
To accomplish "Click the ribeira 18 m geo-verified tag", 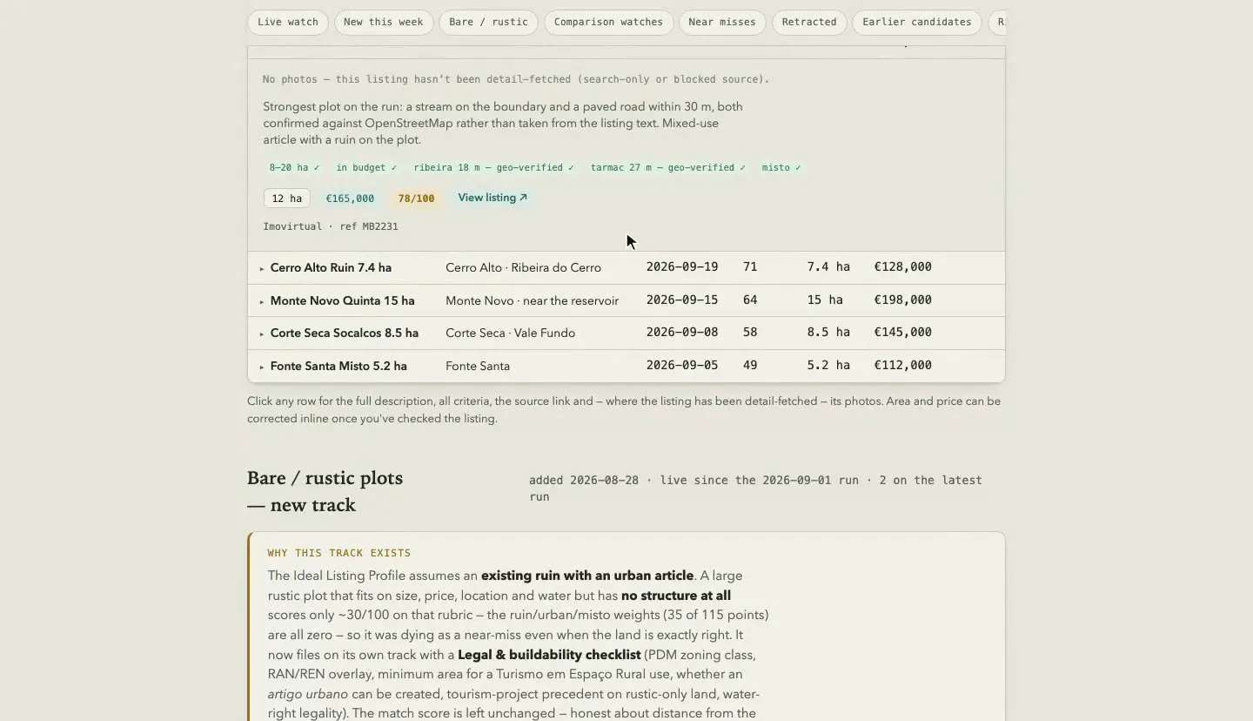I will (x=493, y=167).
